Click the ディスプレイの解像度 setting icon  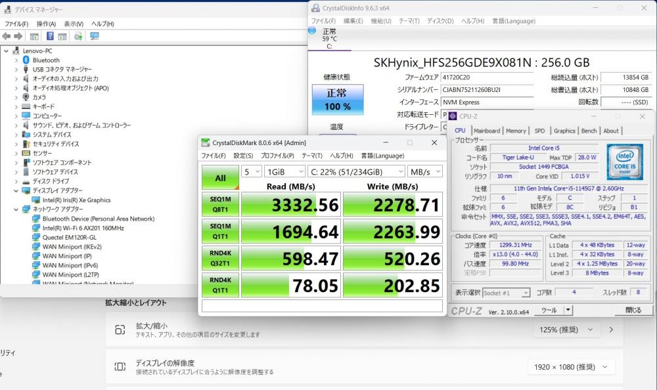tap(120, 366)
